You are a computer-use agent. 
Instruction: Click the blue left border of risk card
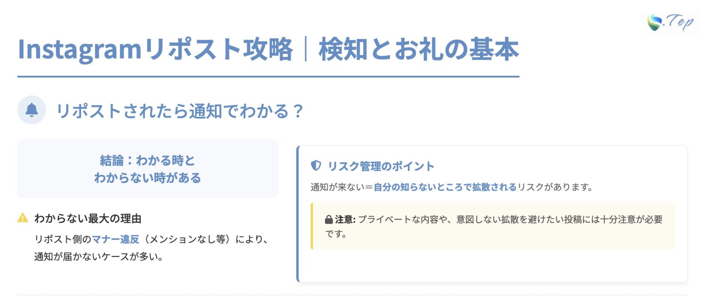pyautogui.click(x=298, y=214)
